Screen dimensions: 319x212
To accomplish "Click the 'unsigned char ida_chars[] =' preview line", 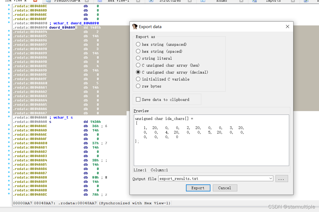I will (x=164, y=119).
